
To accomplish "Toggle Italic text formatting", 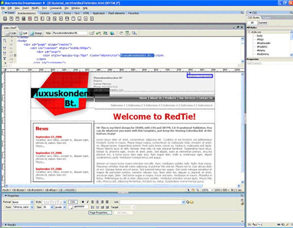I will click(87, 202).
